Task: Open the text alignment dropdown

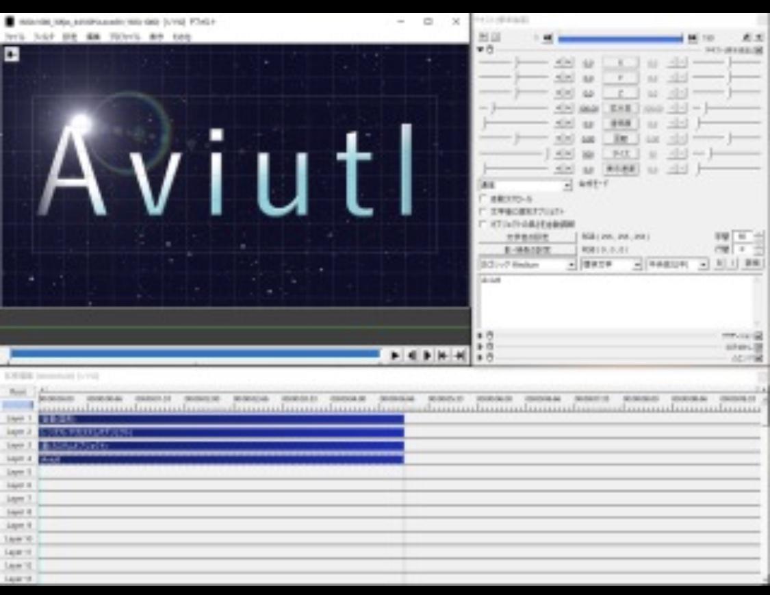Action: [677, 265]
